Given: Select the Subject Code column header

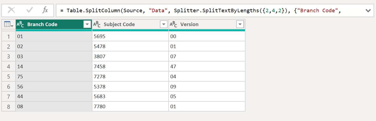Looking at the screenshot, I should (x=125, y=24).
